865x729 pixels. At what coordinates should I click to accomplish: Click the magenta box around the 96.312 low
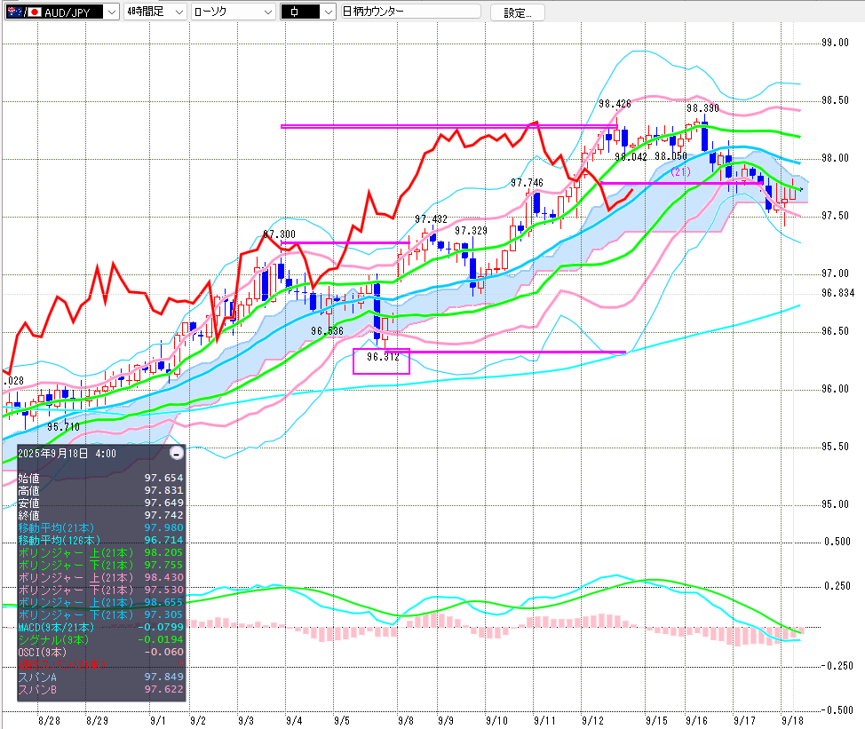(381, 361)
